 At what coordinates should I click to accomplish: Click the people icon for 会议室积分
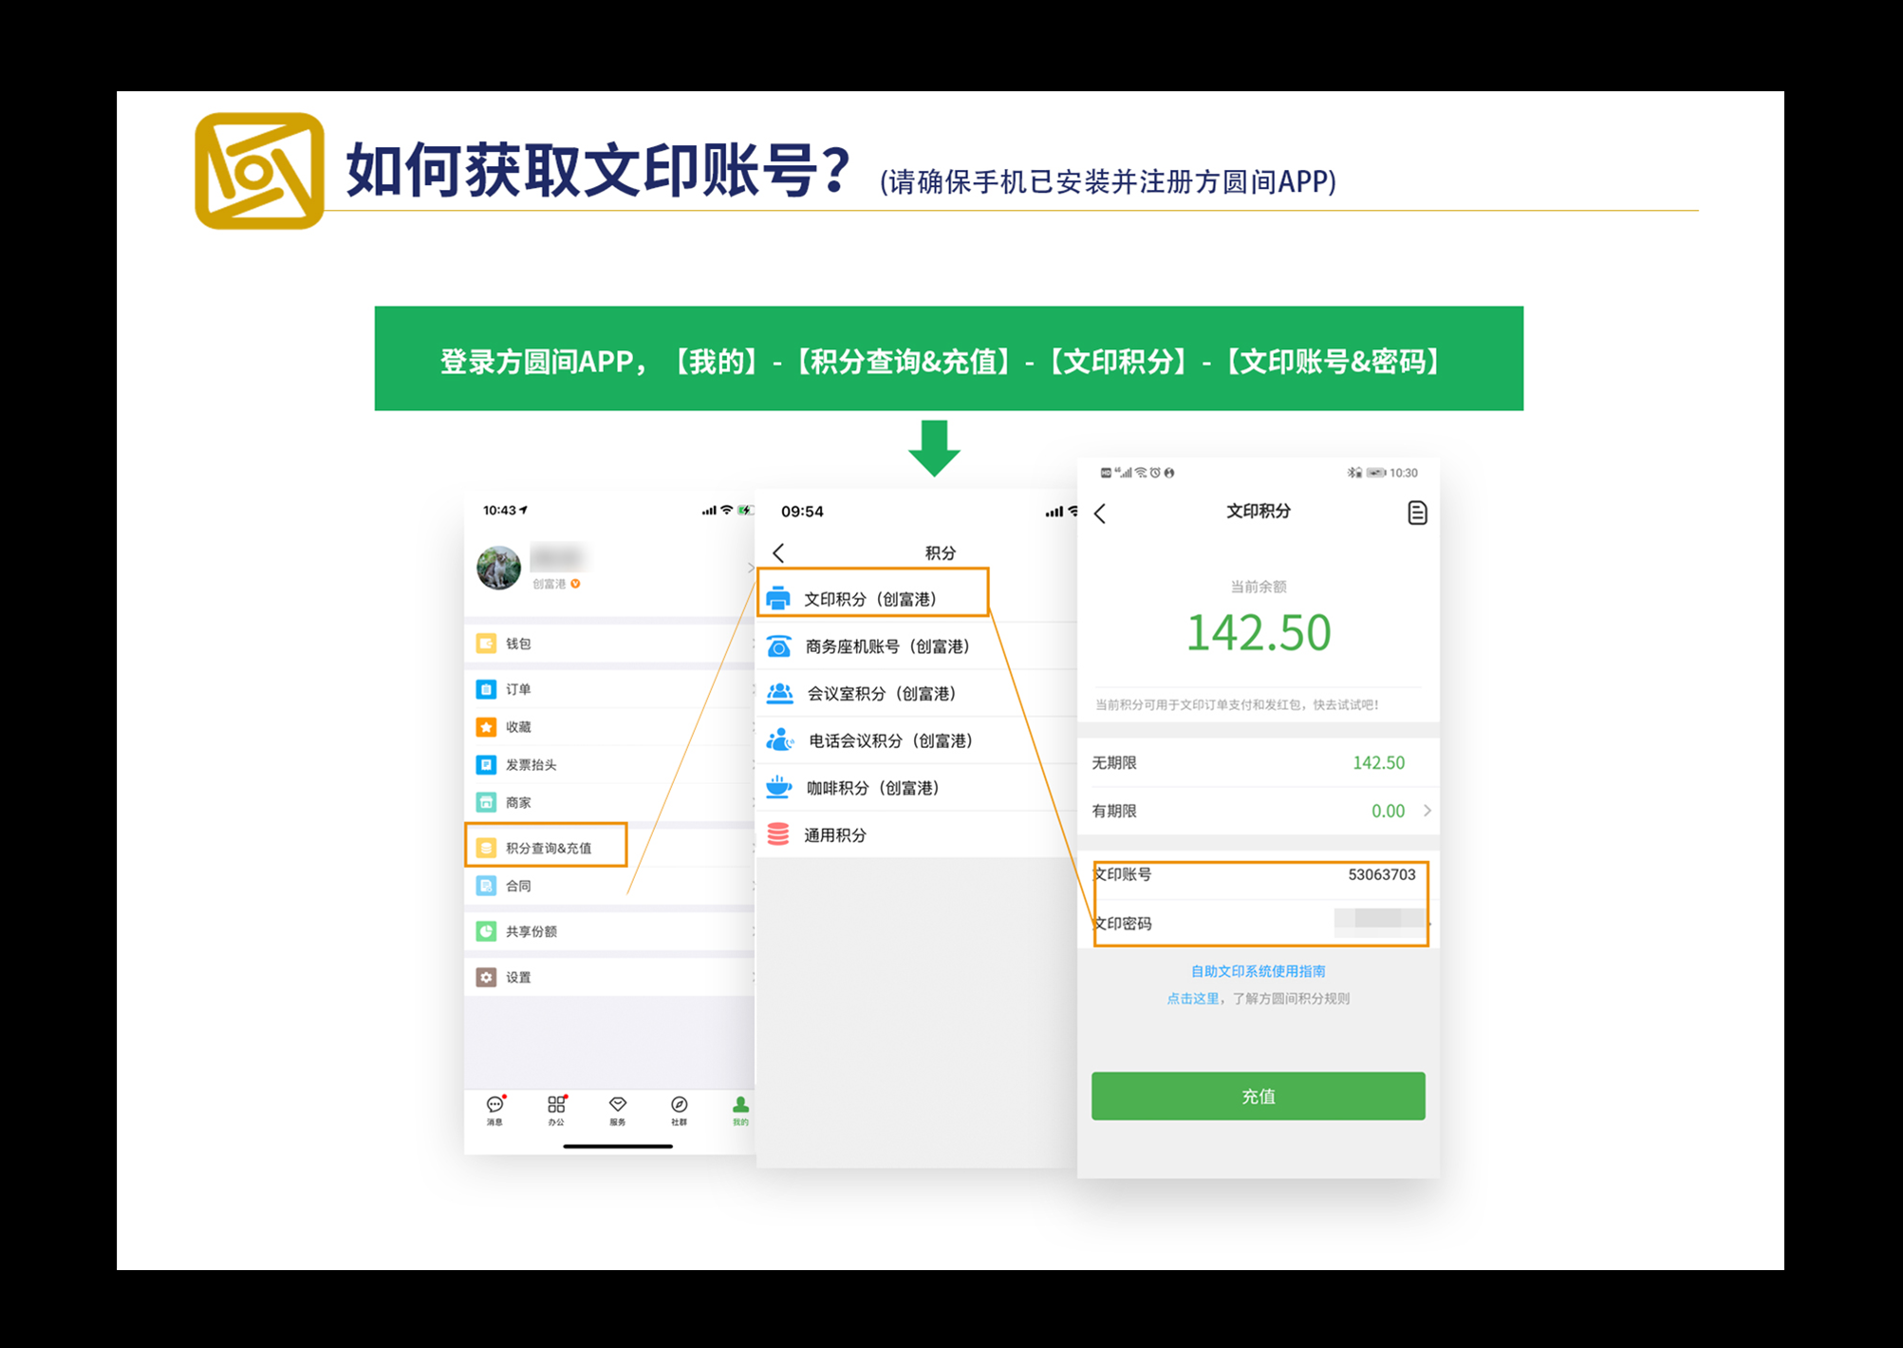tap(779, 693)
